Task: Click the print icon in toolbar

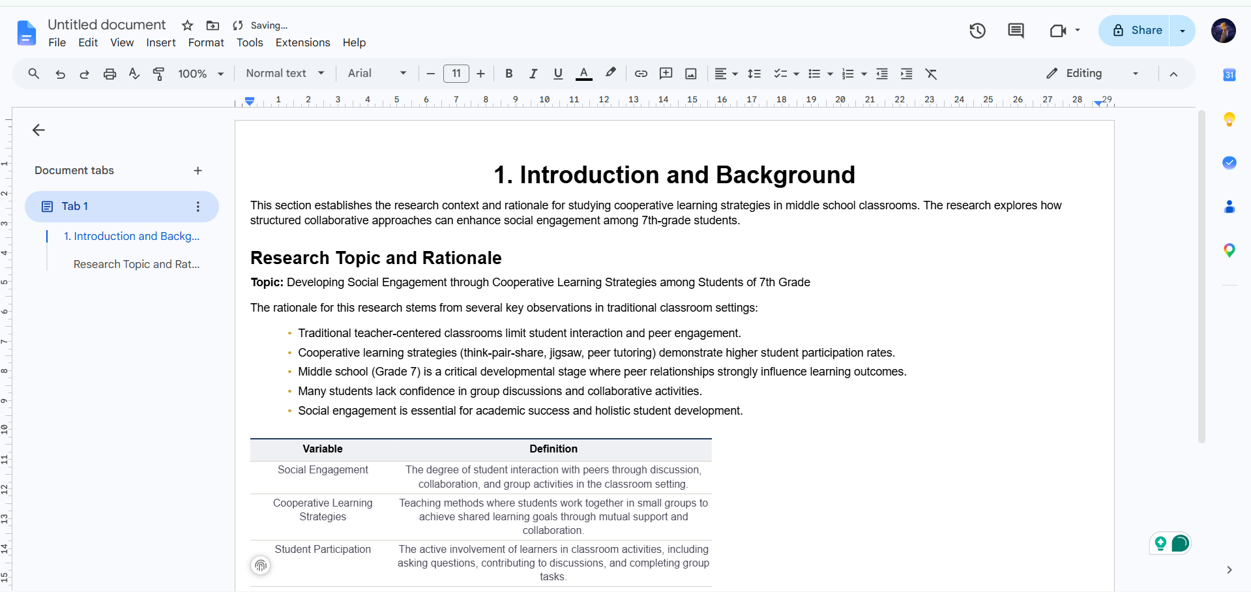Action: point(110,74)
